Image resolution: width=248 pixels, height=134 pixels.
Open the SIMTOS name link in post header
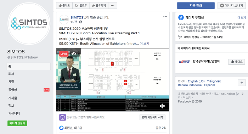click(x=77, y=17)
